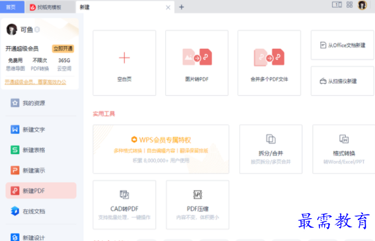Open 在线文档 in the sidebar
The image size is (375, 241).
[41, 211]
